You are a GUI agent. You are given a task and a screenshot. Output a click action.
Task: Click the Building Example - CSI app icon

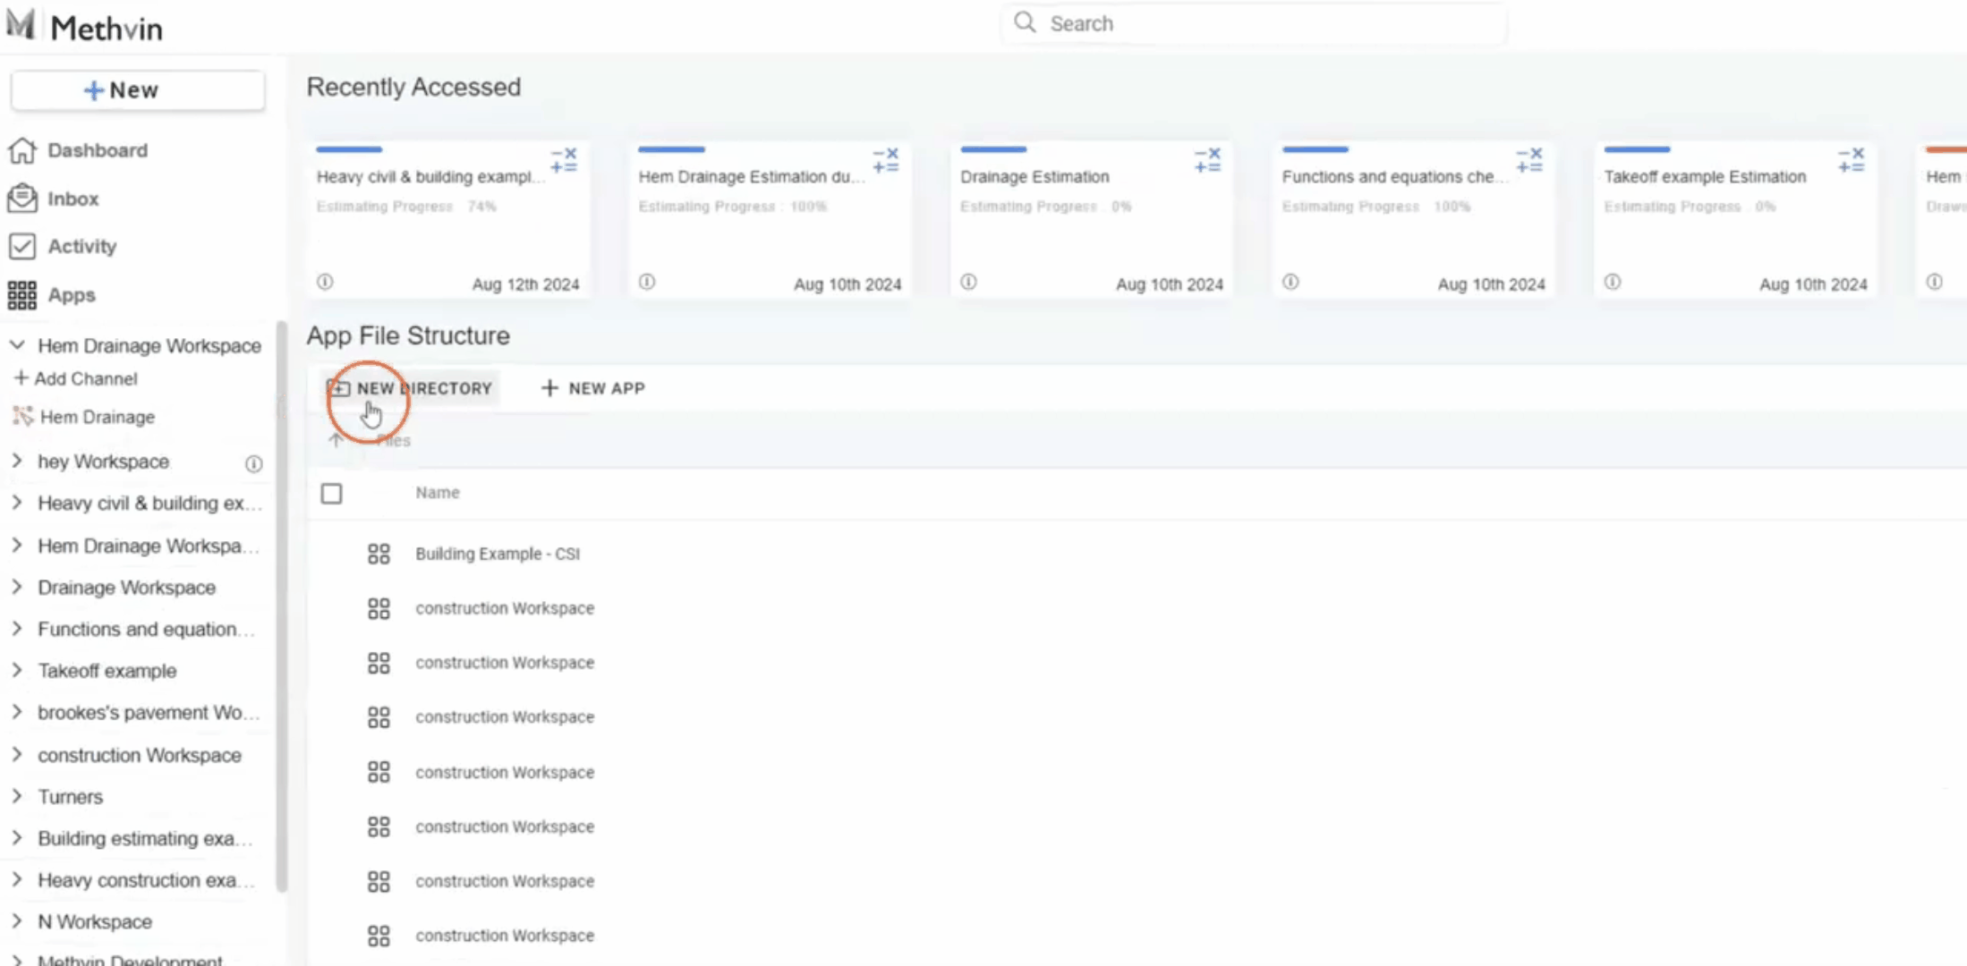[x=379, y=554]
